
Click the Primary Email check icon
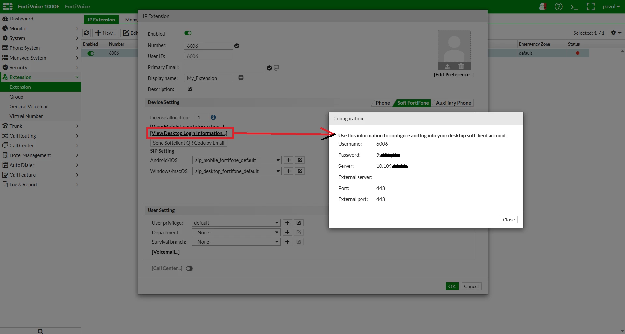(x=269, y=68)
